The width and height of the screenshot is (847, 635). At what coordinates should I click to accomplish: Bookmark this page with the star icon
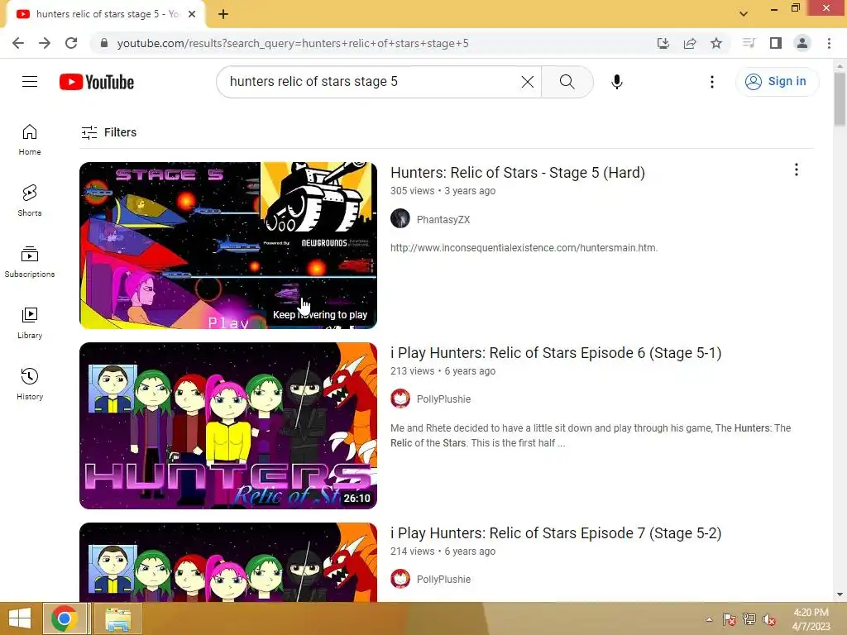tap(716, 43)
